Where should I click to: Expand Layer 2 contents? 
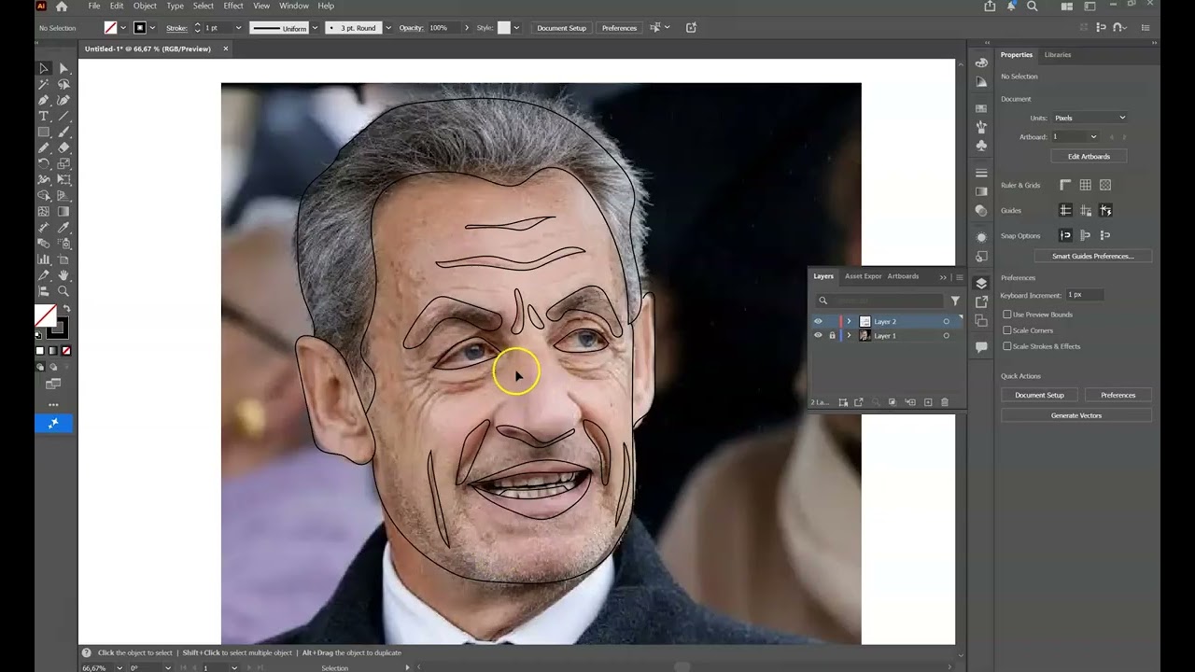(849, 321)
